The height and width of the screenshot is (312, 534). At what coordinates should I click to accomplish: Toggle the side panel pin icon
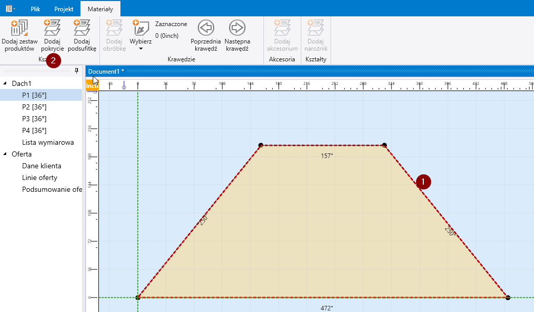77,71
